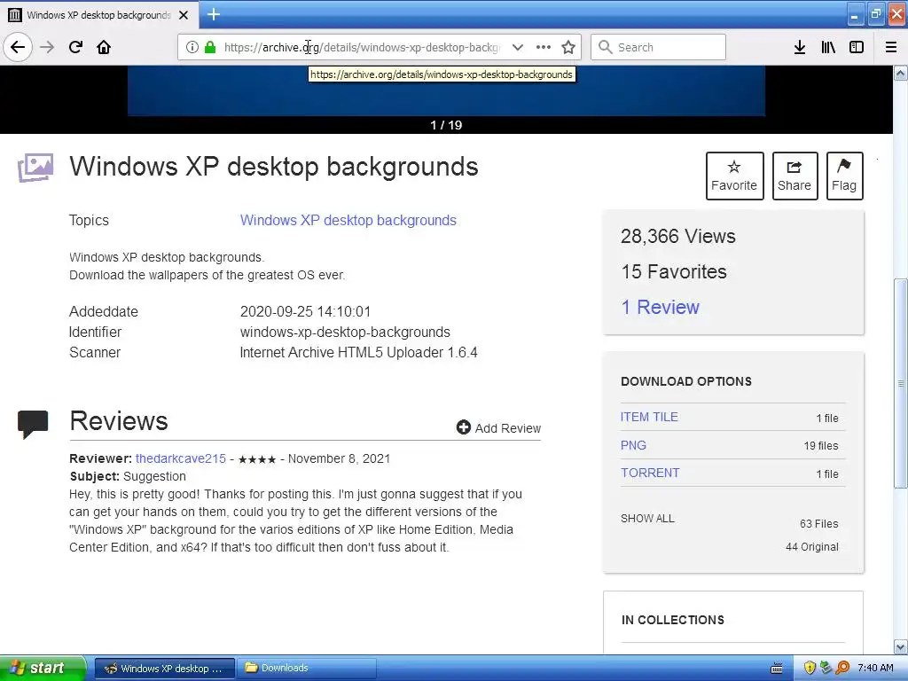This screenshot has width=908, height=681.
Task: Click the on-screen keyboard tray icon
Action: [x=777, y=669]
